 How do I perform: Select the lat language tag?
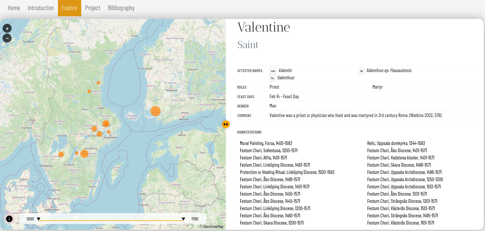point(361,71)
